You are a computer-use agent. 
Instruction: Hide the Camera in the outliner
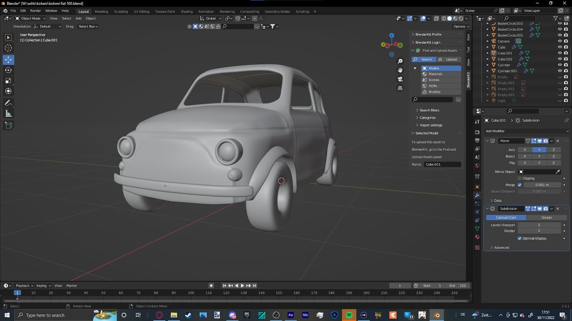click(x=560, y=41)
